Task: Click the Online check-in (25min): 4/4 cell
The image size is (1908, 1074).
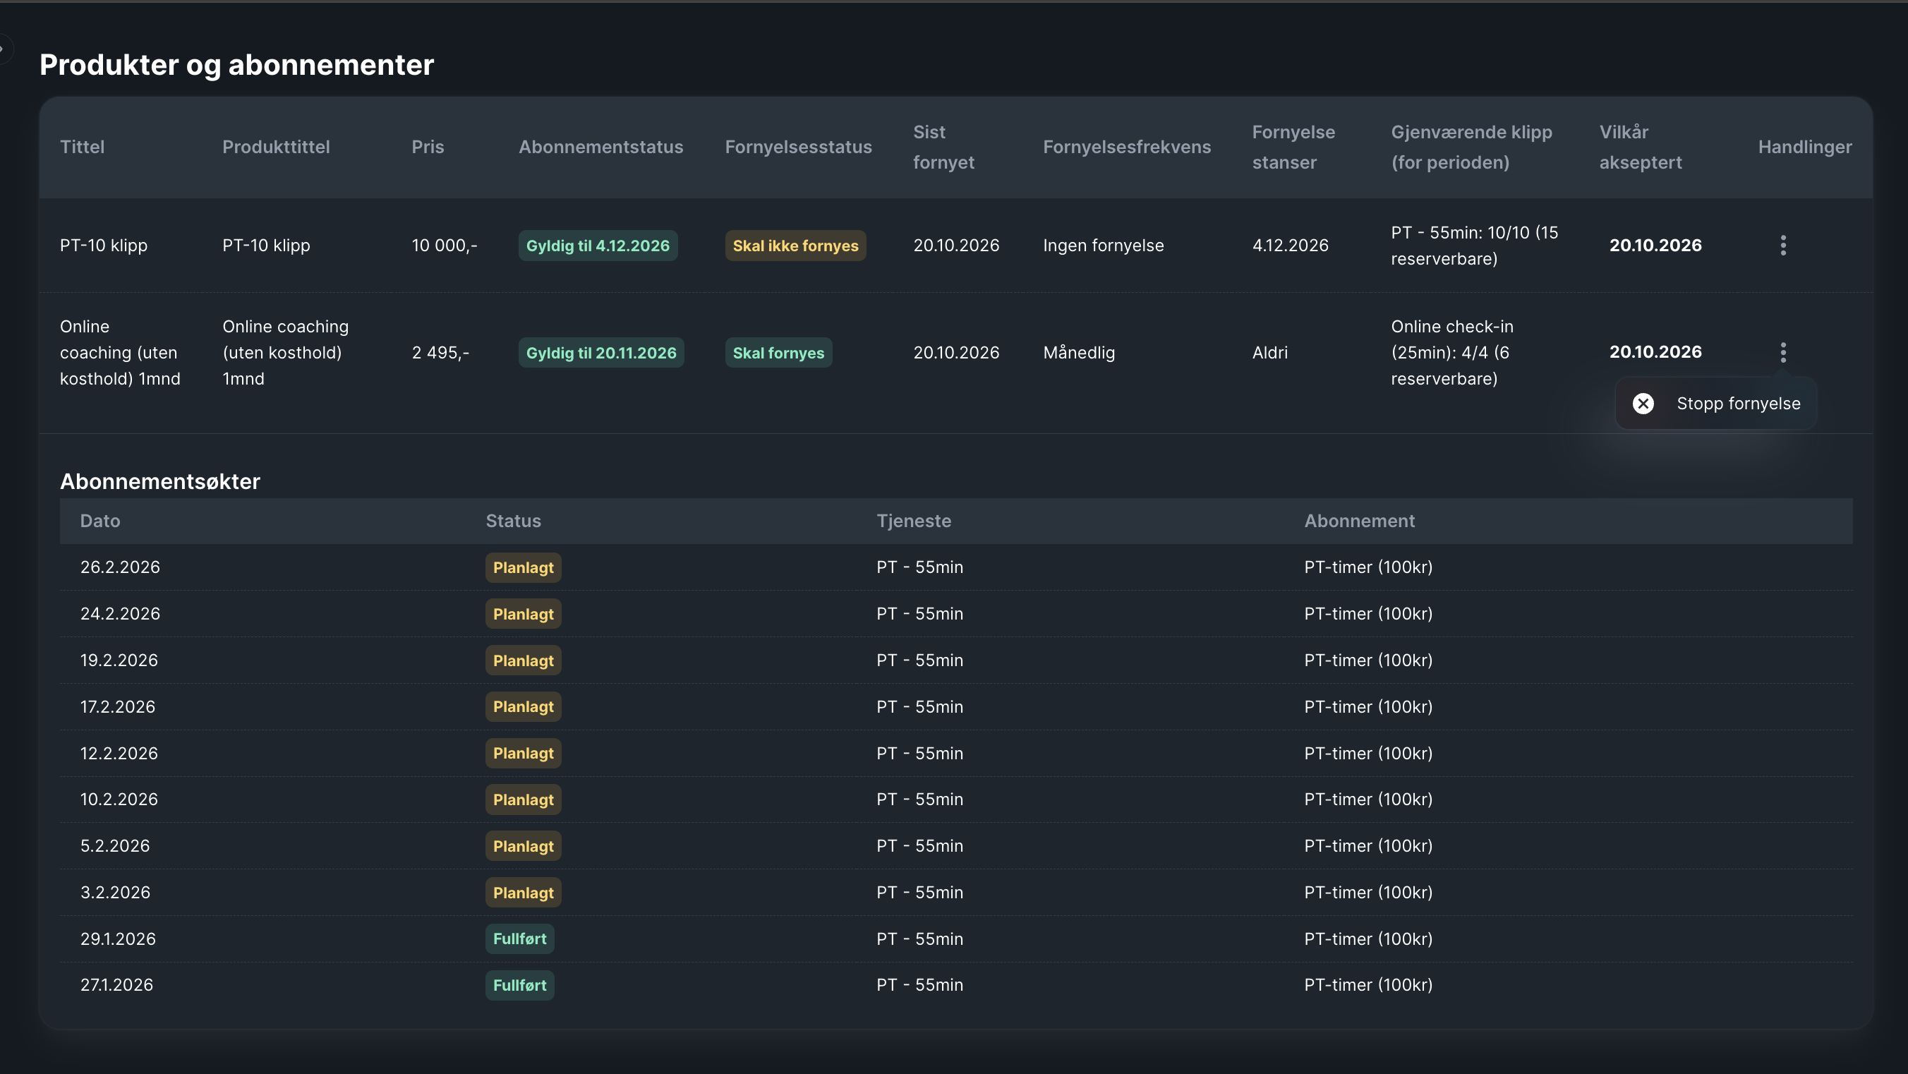Action: coord(1452,353)
